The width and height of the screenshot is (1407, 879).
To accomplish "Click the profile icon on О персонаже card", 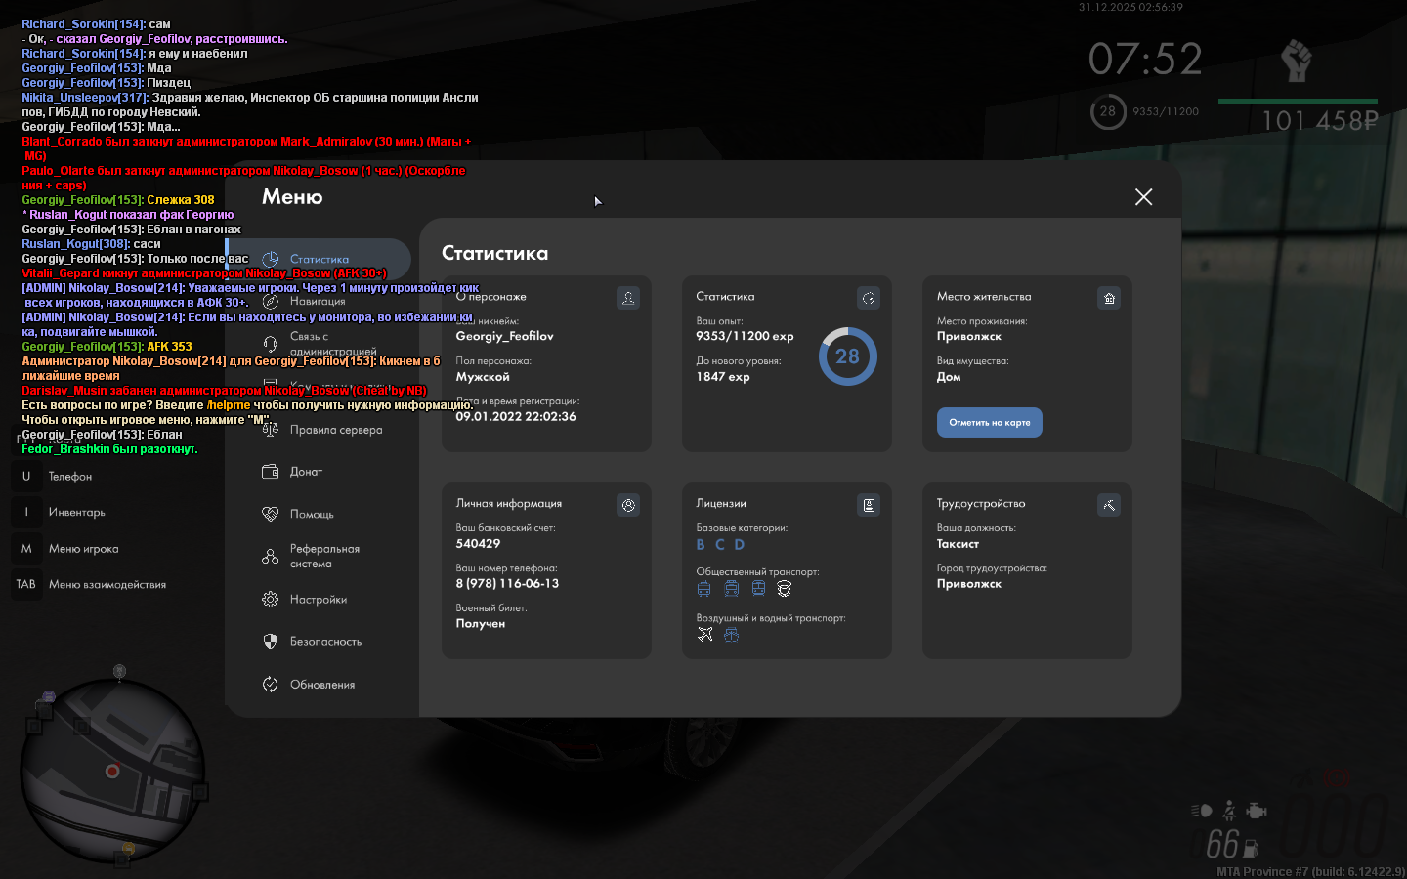I will [628, 298].
